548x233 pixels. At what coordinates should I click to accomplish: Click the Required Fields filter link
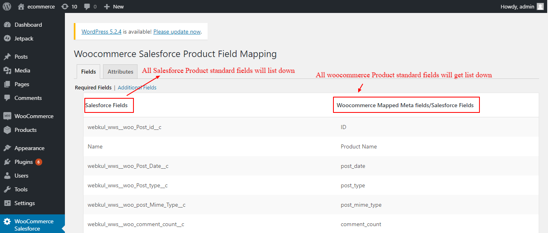(93, 87)
